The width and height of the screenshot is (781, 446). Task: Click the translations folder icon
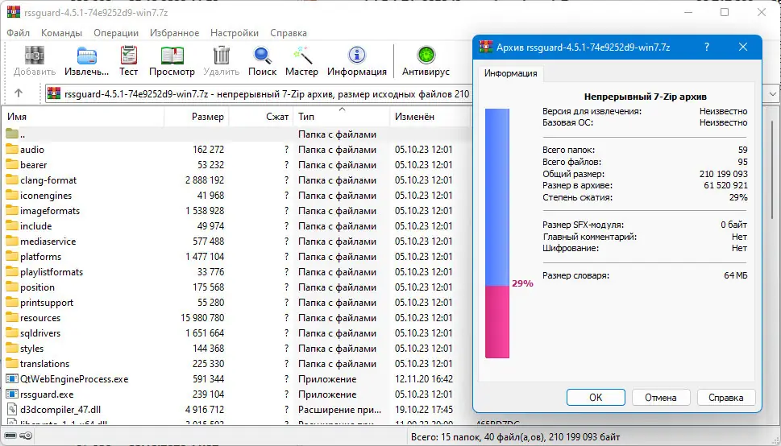coord(12,363)
